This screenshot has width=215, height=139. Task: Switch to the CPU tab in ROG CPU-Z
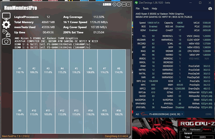coord(184,129)
